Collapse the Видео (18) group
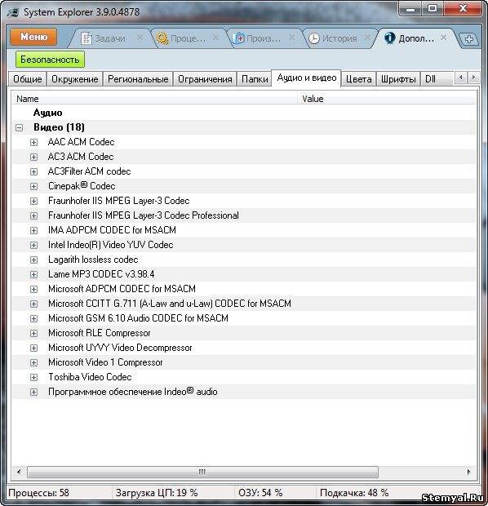Image resolution: width=488 pixels, height=506 pixels. (x=19, y=127)
